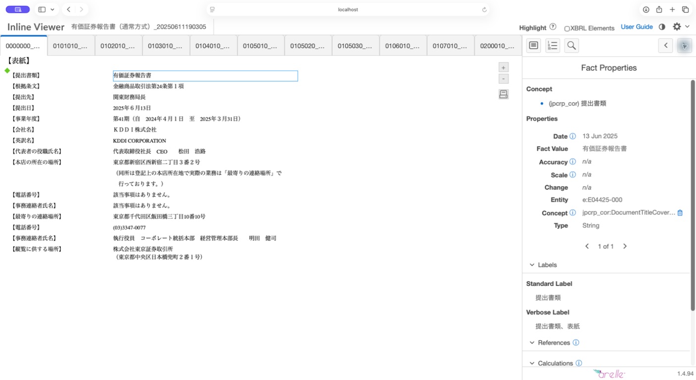Open the dropdown chevron next to the gear

click(x=687, y=27)
